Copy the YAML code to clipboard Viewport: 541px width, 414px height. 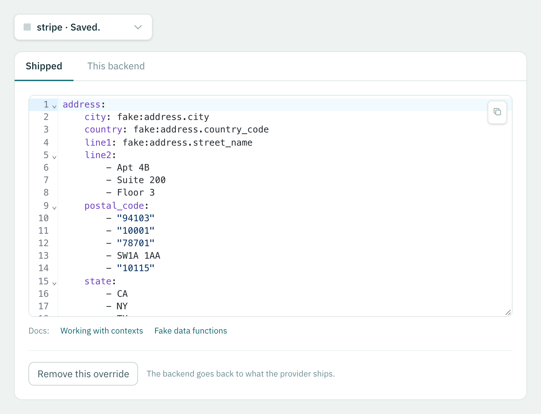pos(497,112)
